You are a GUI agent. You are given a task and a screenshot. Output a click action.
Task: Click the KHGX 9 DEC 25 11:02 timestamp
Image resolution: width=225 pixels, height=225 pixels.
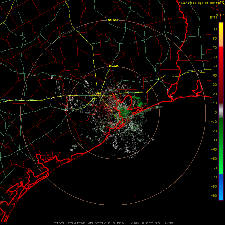152,223
